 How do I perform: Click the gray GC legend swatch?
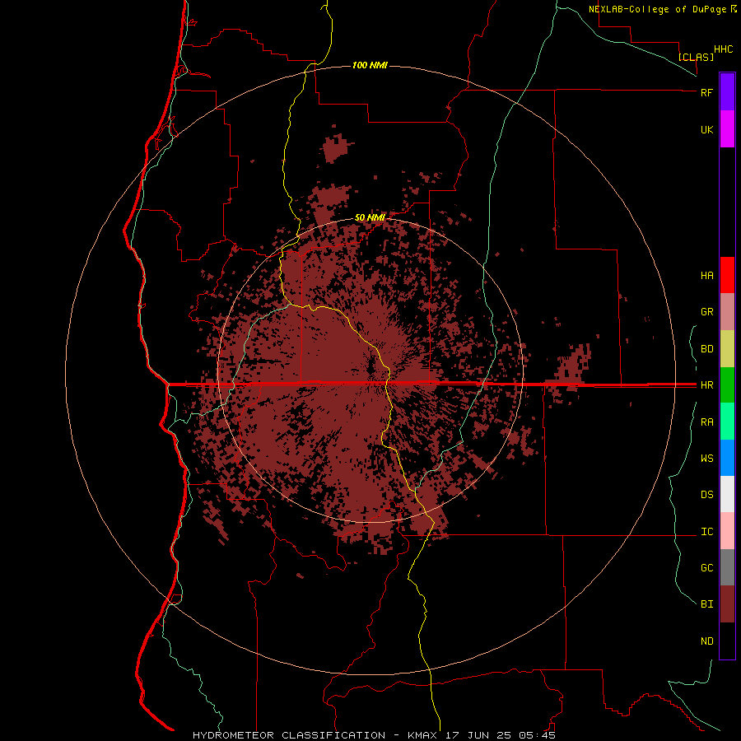727,567
